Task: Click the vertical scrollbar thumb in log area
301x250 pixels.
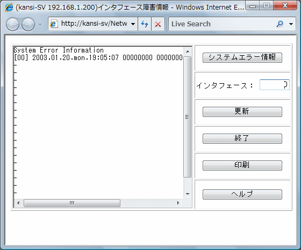Action: click(x=188, y=117)
